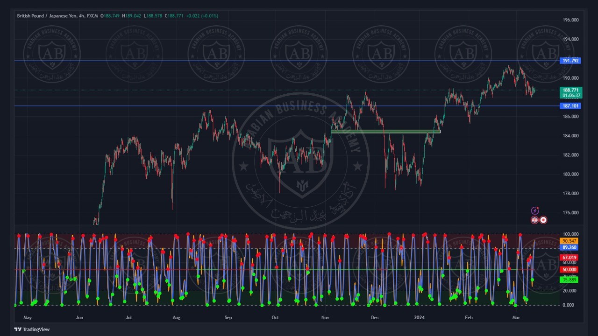Click the Mar label on the time axis
598x336 pixels.
point(516,317)
